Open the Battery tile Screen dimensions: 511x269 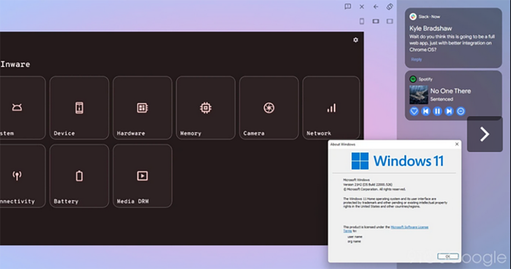[79, 176]
